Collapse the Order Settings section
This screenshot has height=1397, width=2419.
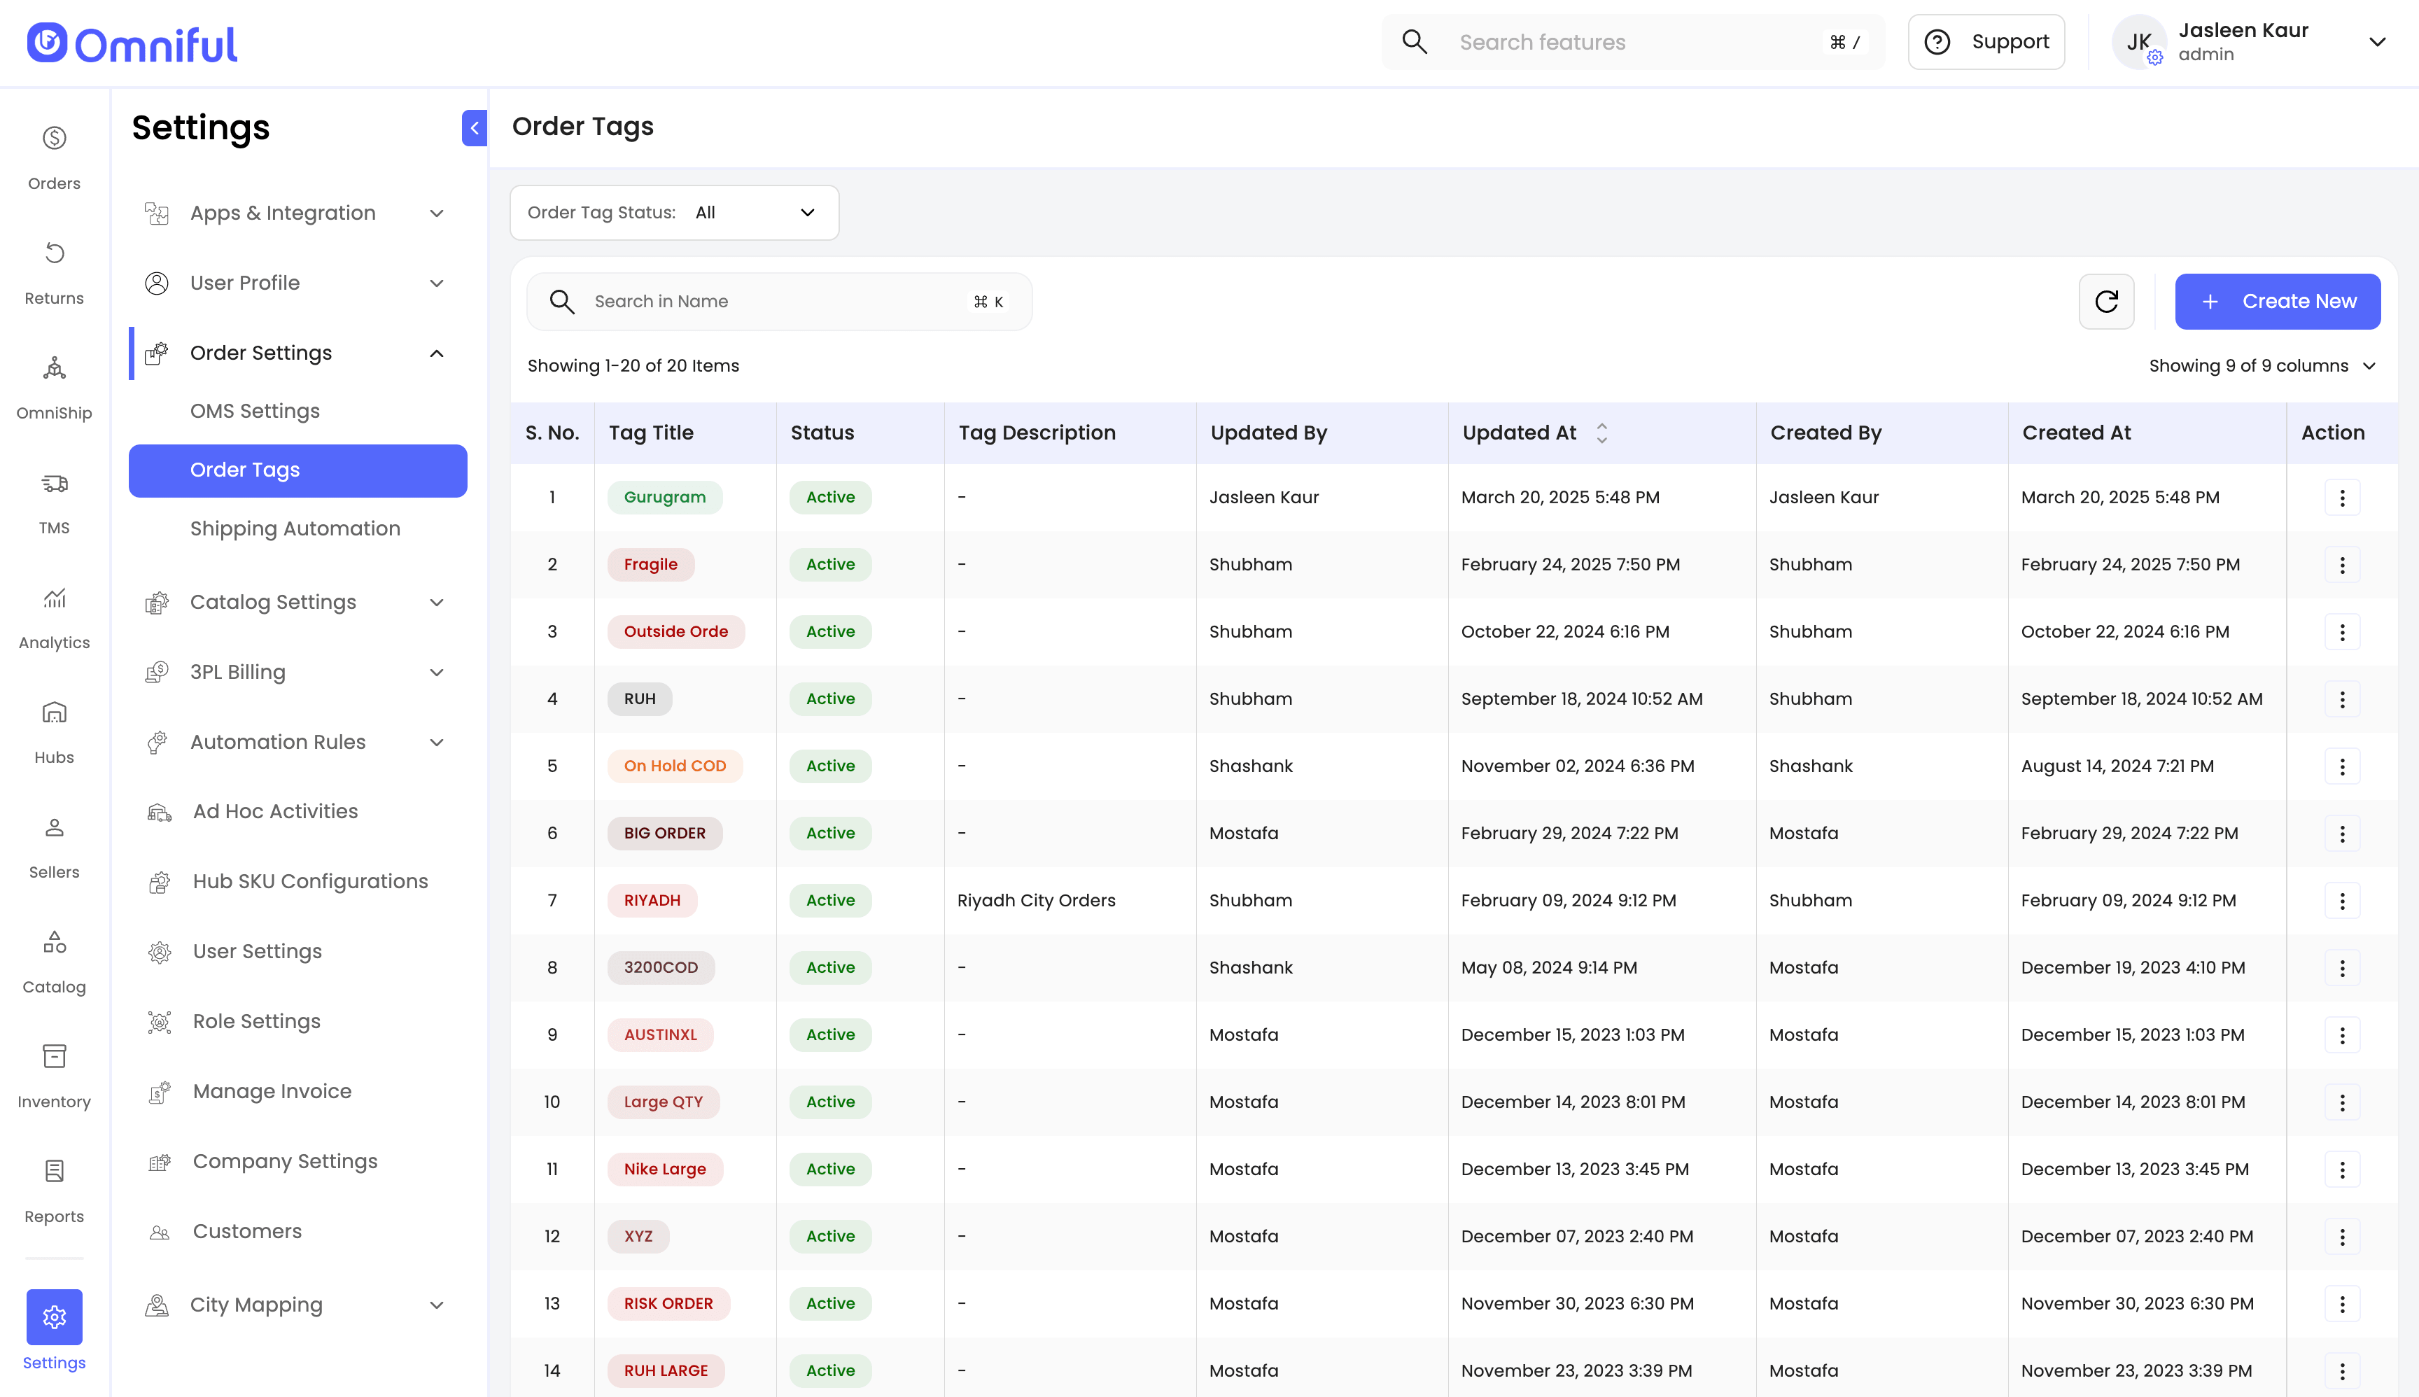point(437,353)
